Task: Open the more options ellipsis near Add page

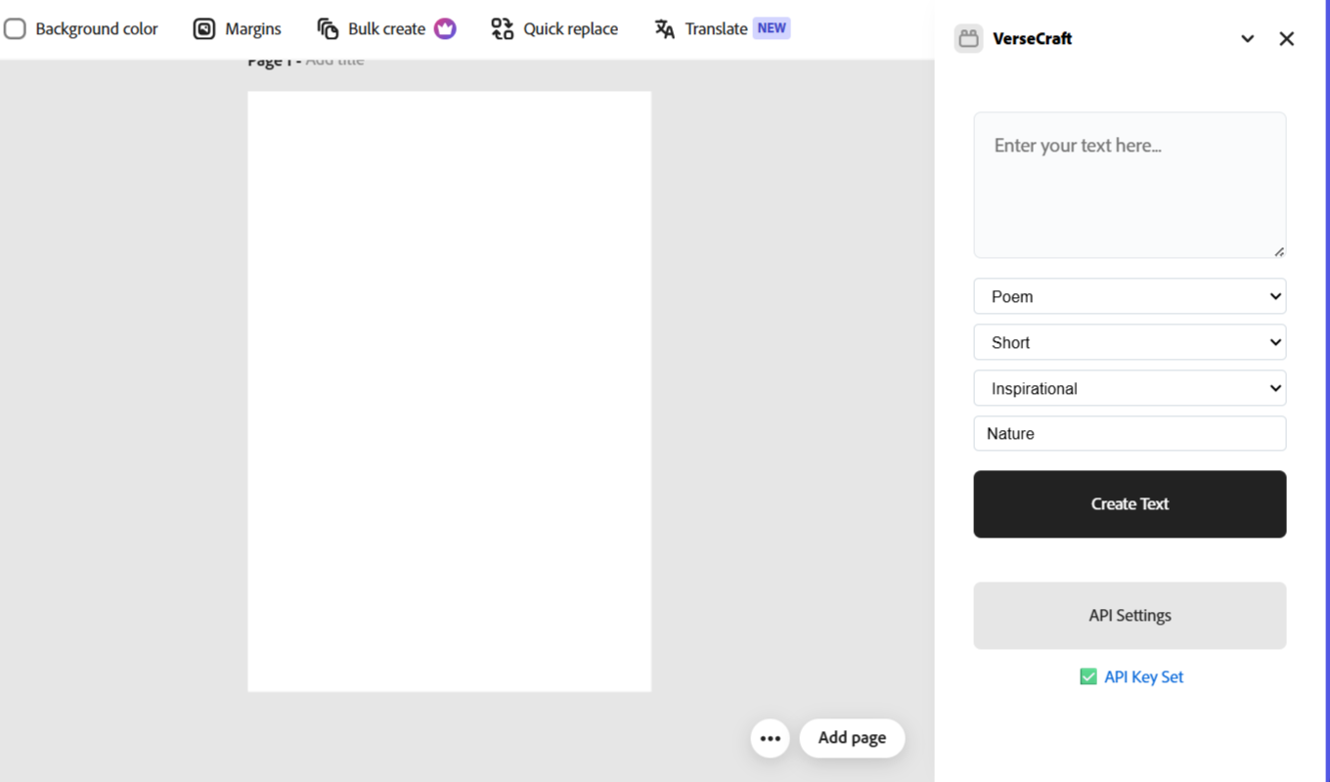Action: tap(770, 738)
